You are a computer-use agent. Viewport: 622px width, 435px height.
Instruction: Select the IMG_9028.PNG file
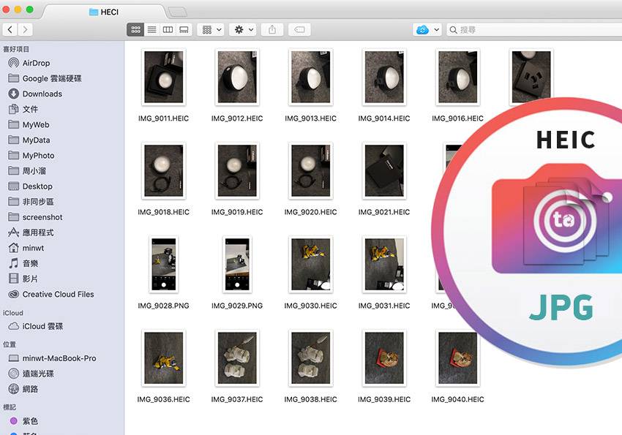[163, 265]
